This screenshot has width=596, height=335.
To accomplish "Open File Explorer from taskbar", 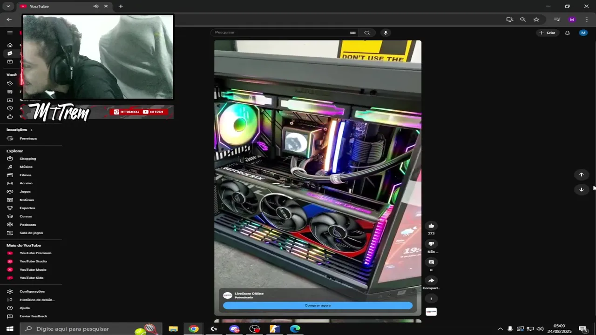I will pyautogui.click(x=173, y=329).
